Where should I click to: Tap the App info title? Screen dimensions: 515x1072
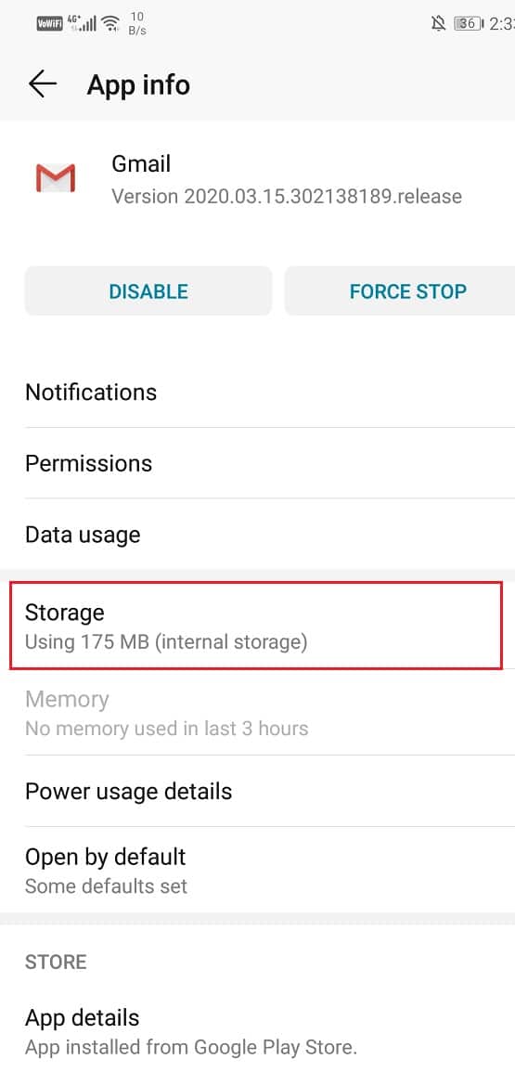[138, 85]
